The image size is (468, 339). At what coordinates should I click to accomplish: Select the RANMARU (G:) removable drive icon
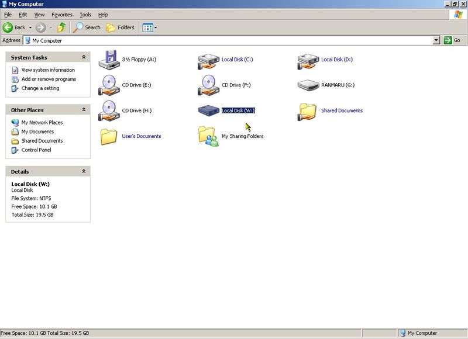point(308,85)
